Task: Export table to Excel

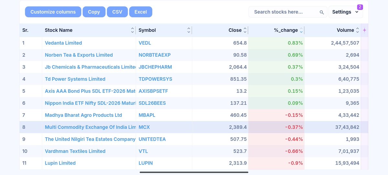Action: 141,12
